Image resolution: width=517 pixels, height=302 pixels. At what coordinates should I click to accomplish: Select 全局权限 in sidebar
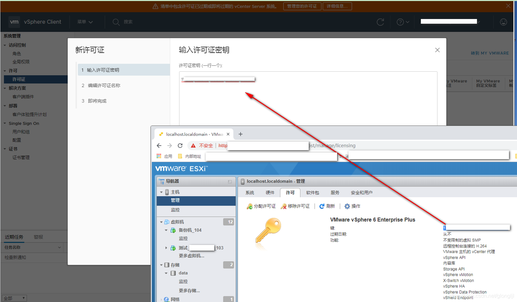click(21, 62)
